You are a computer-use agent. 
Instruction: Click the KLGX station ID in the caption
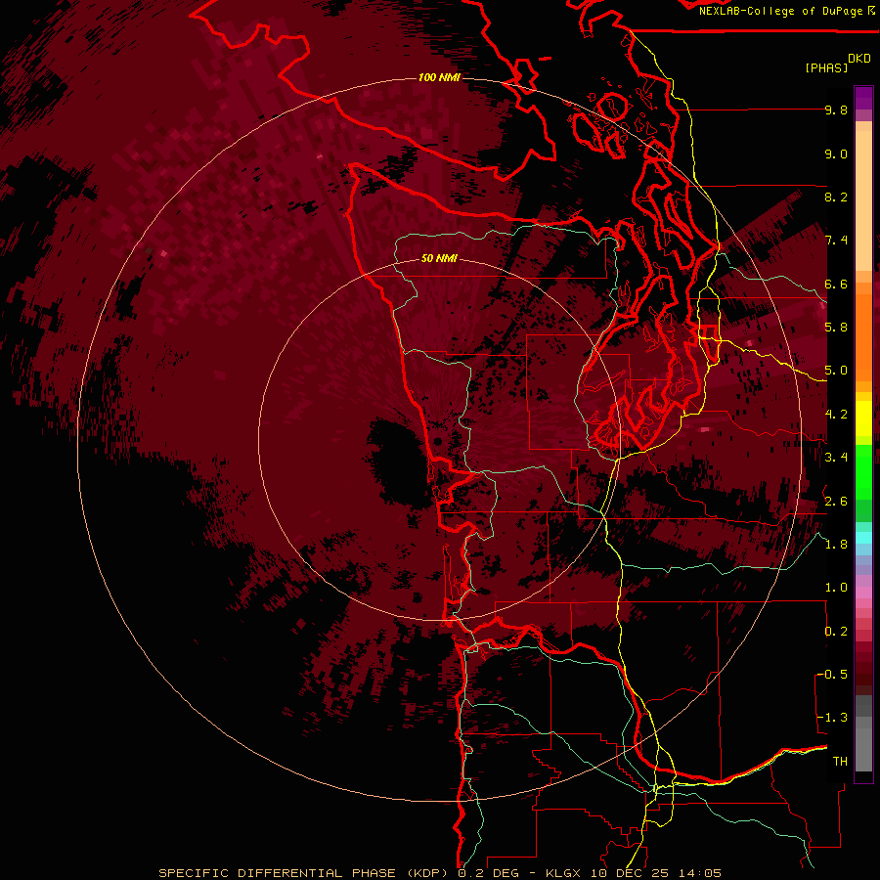click(x=561, y=873)
